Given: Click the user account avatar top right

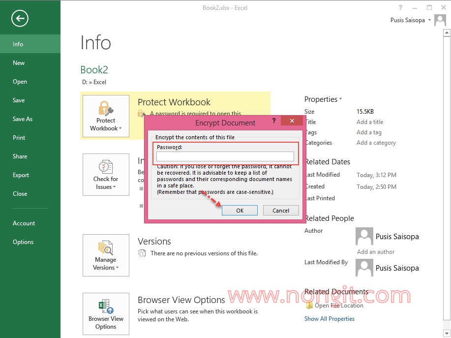Looking at the screenshot, I should (x=441, y=20).
